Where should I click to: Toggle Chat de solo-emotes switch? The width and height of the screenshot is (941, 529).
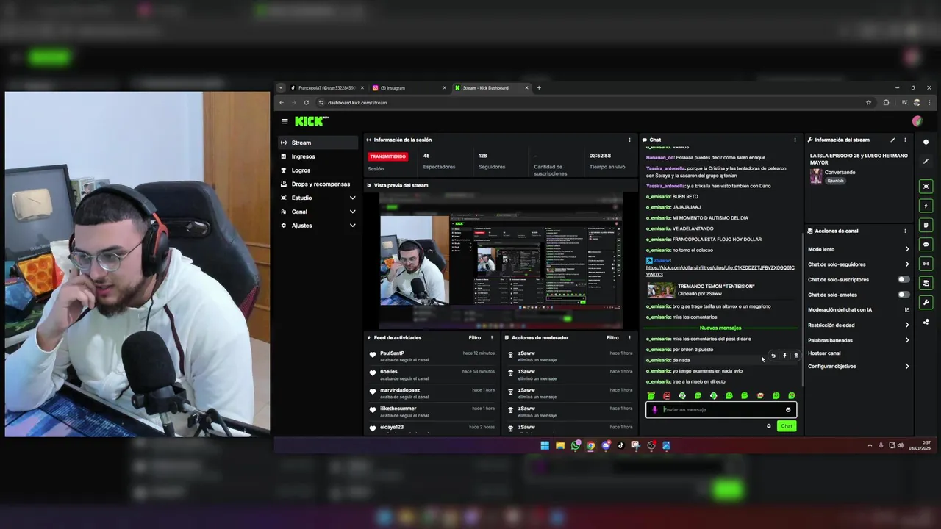904,295
